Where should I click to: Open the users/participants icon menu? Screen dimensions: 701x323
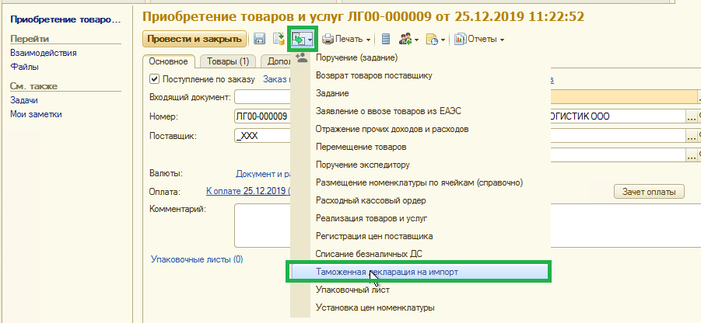coord(408,39)
